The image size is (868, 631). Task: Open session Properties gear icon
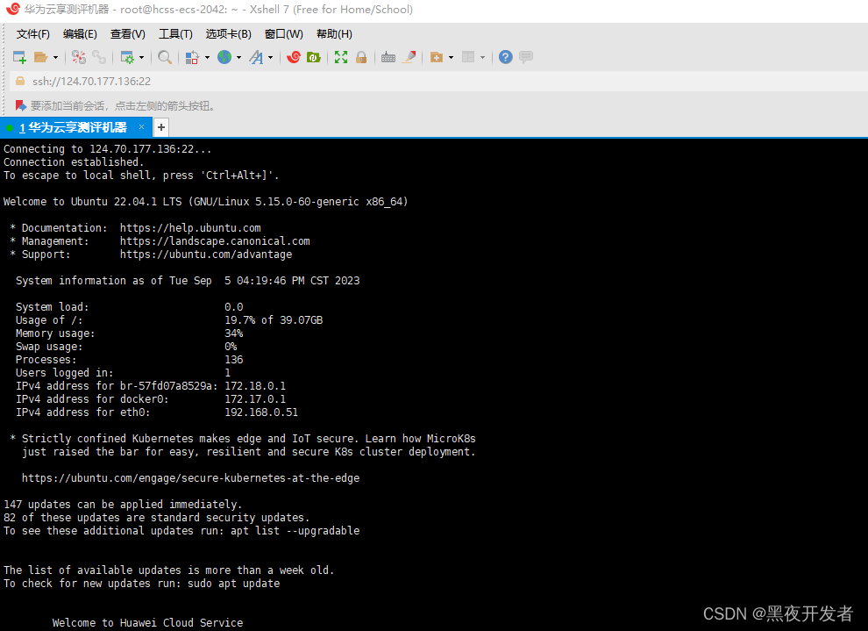pos(127,57)
